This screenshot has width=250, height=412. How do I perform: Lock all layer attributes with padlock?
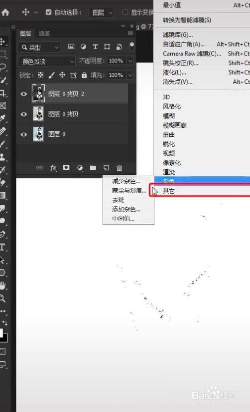(x=84, y=75)
